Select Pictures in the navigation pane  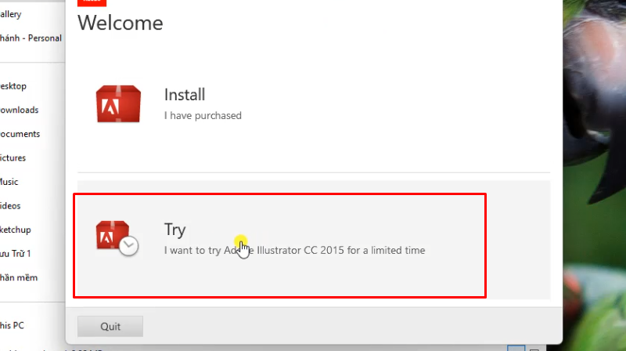coord(13,158)
